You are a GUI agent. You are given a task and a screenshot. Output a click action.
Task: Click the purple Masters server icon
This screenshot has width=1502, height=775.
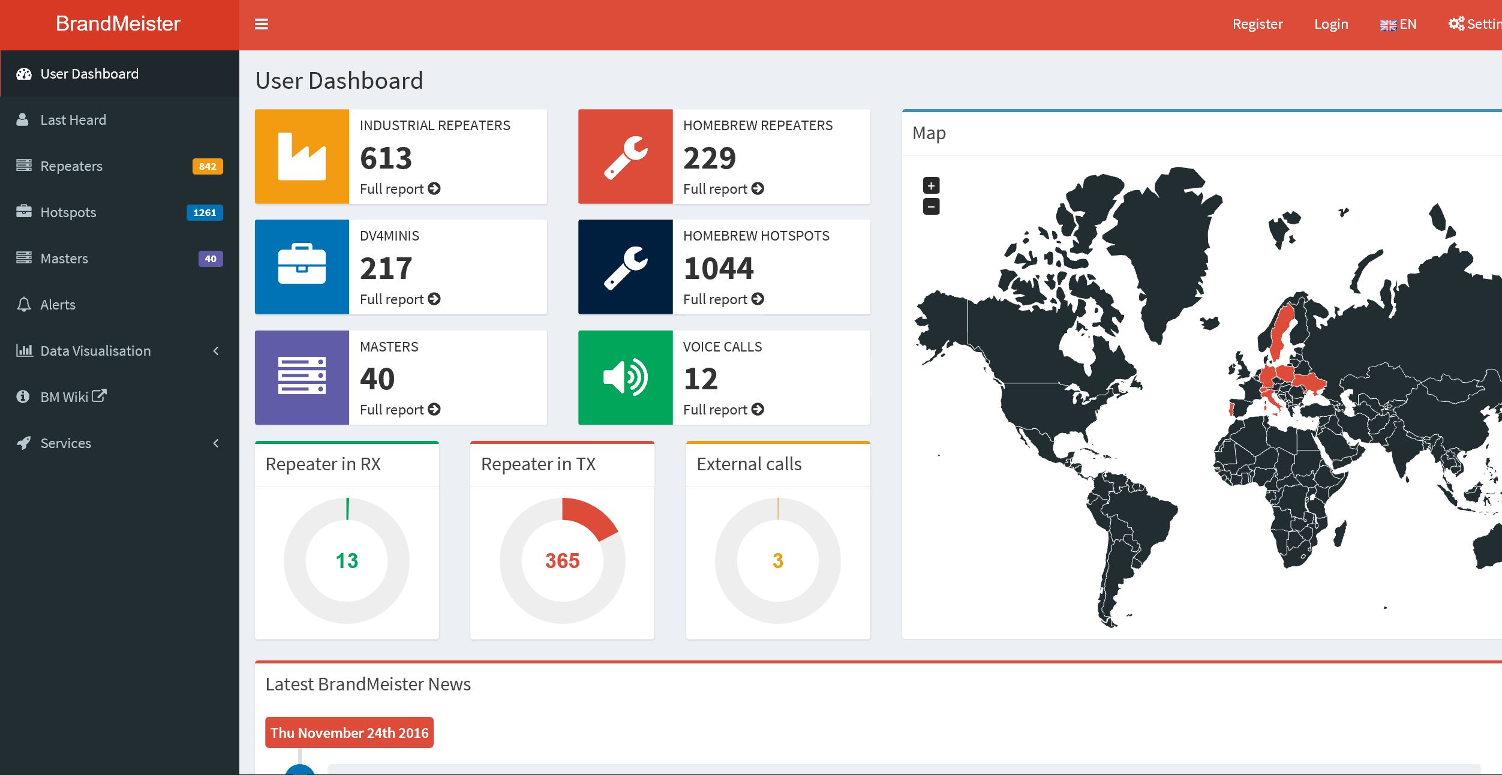pos(302,377)
